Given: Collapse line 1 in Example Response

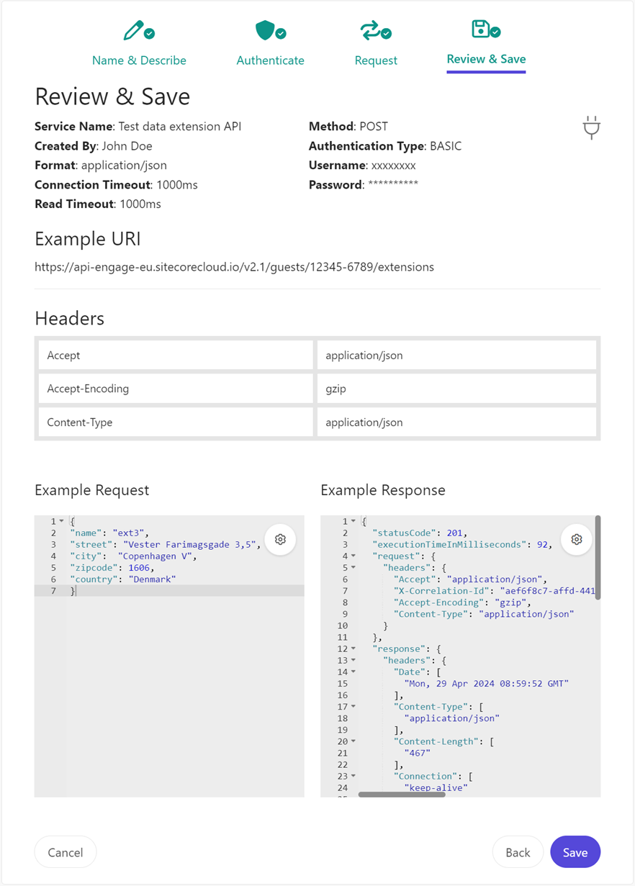Looking at the screenshot, I should [x=353, y=521].
